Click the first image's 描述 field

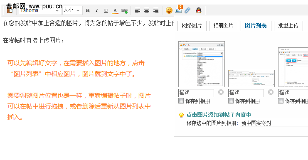tap(196, 93)
